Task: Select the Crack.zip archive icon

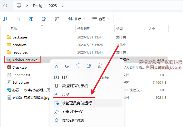Action: tap(9, 67)
